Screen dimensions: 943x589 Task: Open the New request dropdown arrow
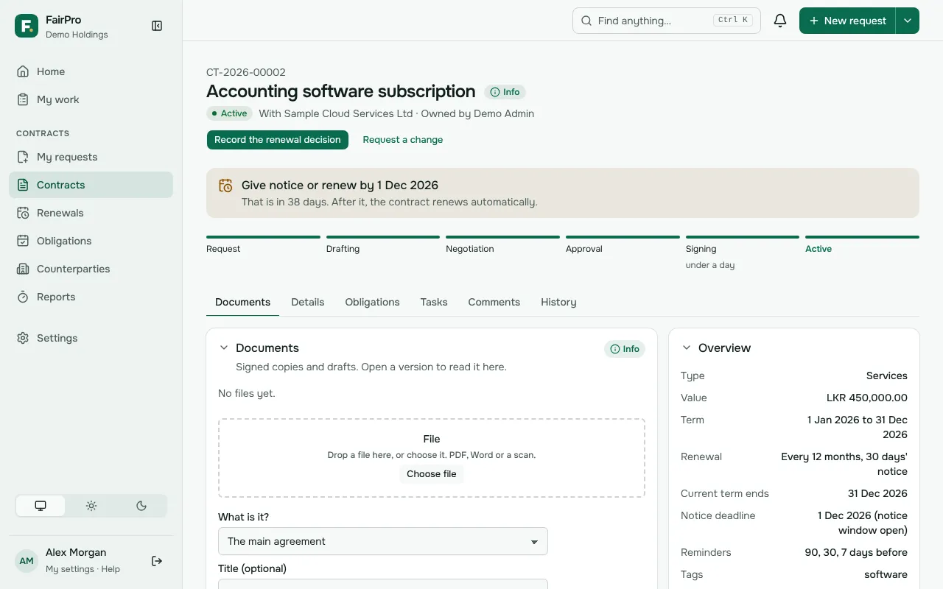[908, 21]
